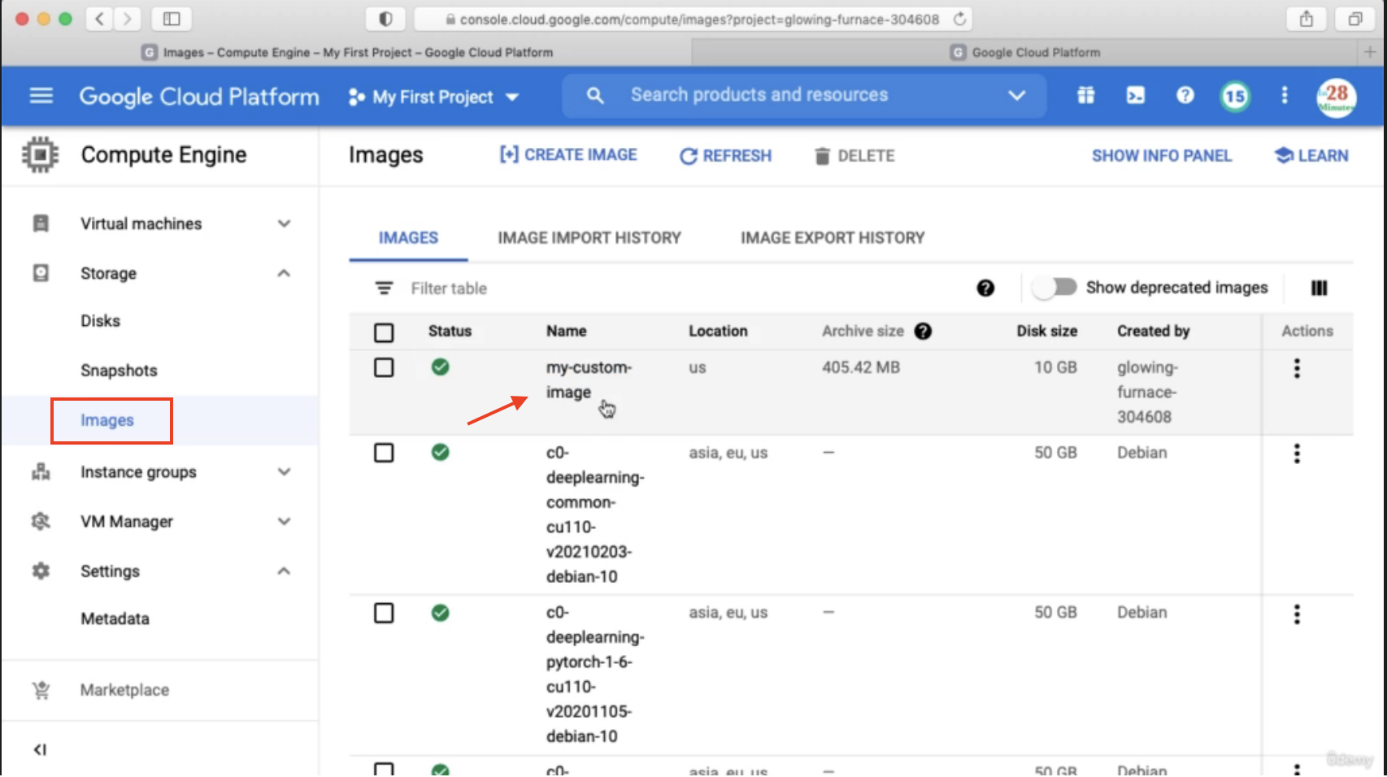Open Safari tab overview button
Viewport: 1387px width, 777px height.
point(1355,19)
